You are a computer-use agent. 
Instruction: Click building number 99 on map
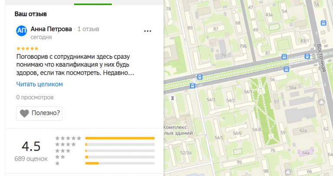(x=239, y=162)
